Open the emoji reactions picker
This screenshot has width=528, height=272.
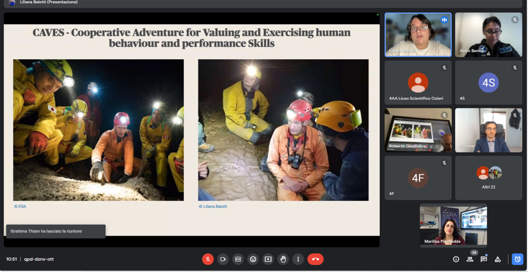[253, 259]
